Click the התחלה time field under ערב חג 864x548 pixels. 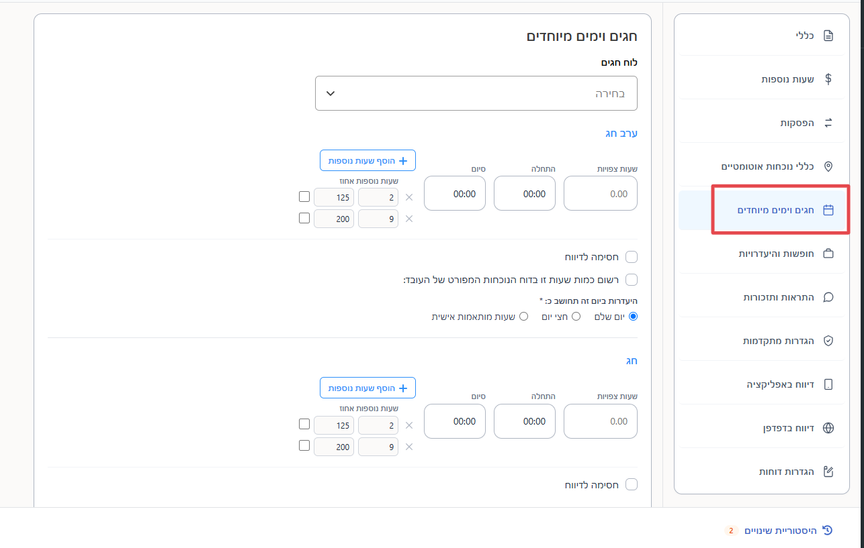point(525,194)
